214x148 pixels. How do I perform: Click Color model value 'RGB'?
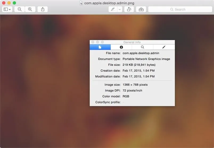point(126,96)
